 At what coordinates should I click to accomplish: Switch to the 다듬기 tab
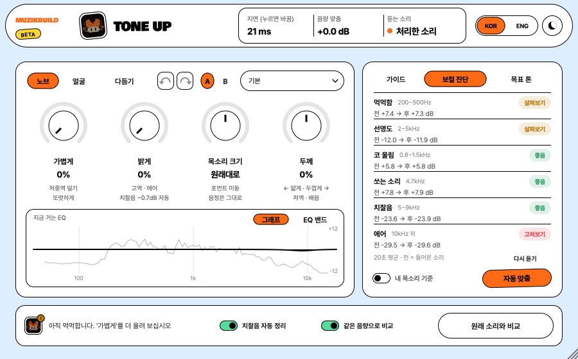click(x=124, y=81)
